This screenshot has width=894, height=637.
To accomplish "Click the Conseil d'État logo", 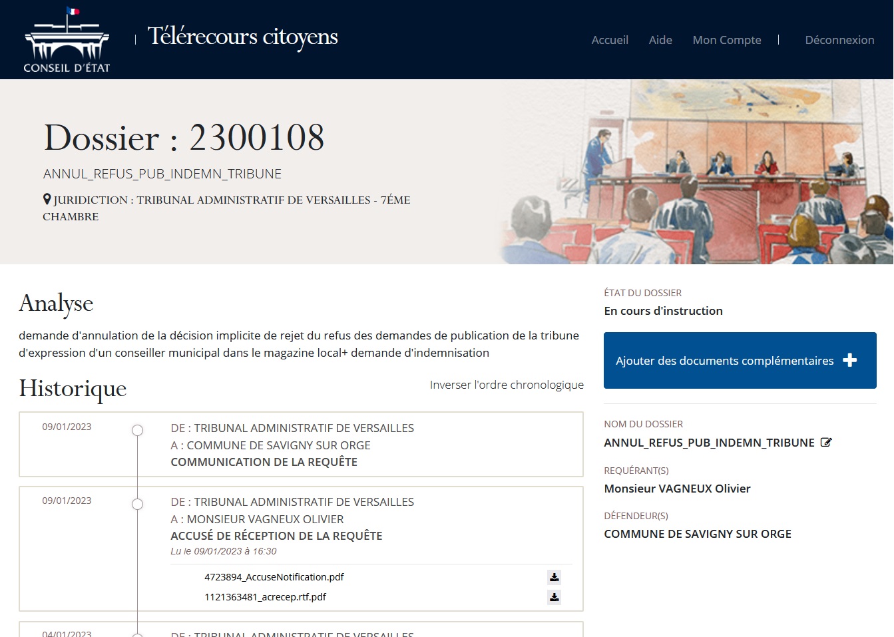I will tap(67, 40).
